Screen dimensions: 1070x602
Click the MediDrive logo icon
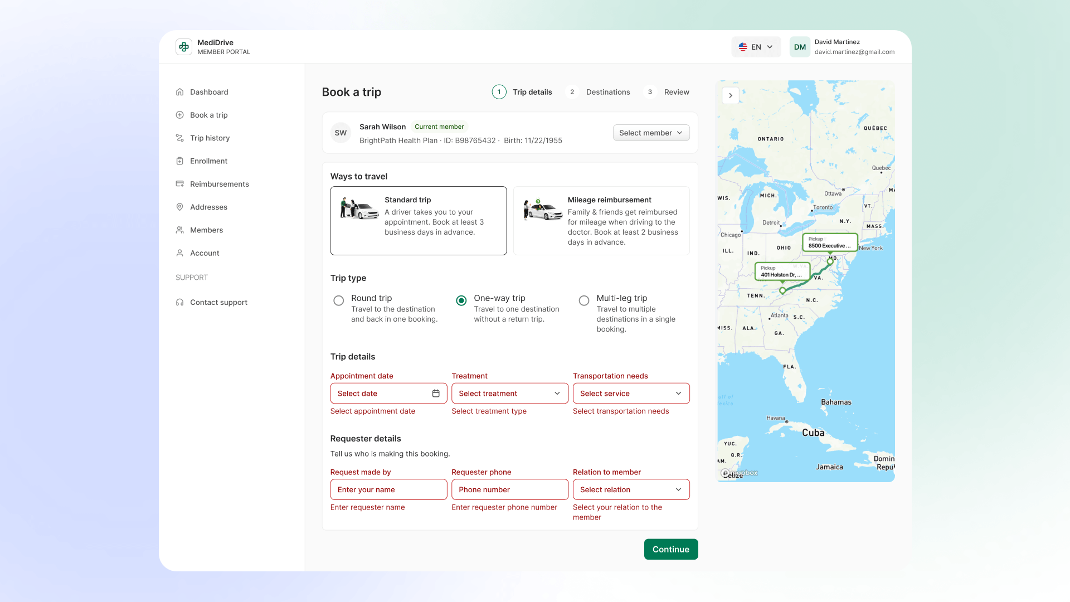point(184,47)
